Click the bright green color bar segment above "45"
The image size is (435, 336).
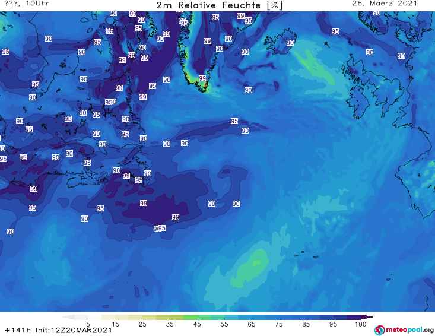click(x=190, y=317)
